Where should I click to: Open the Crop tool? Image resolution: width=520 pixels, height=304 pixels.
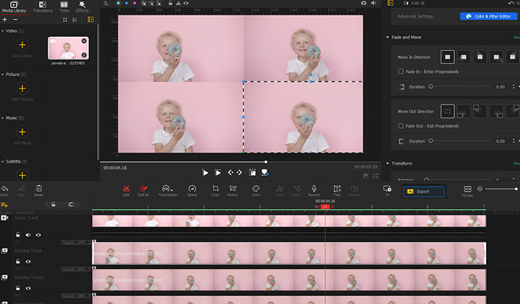[x=215, y=189]
